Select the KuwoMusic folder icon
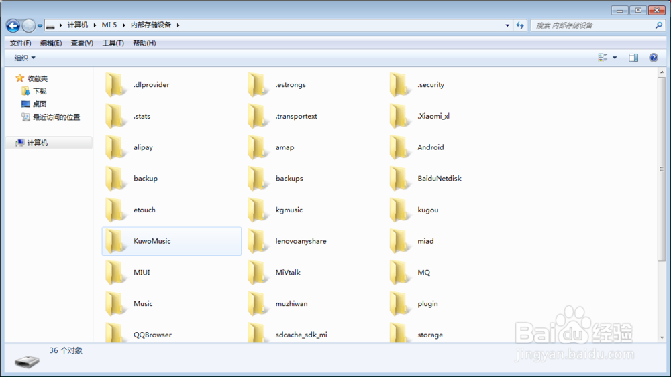Viewport: 671px width, 377px height. 115,241
